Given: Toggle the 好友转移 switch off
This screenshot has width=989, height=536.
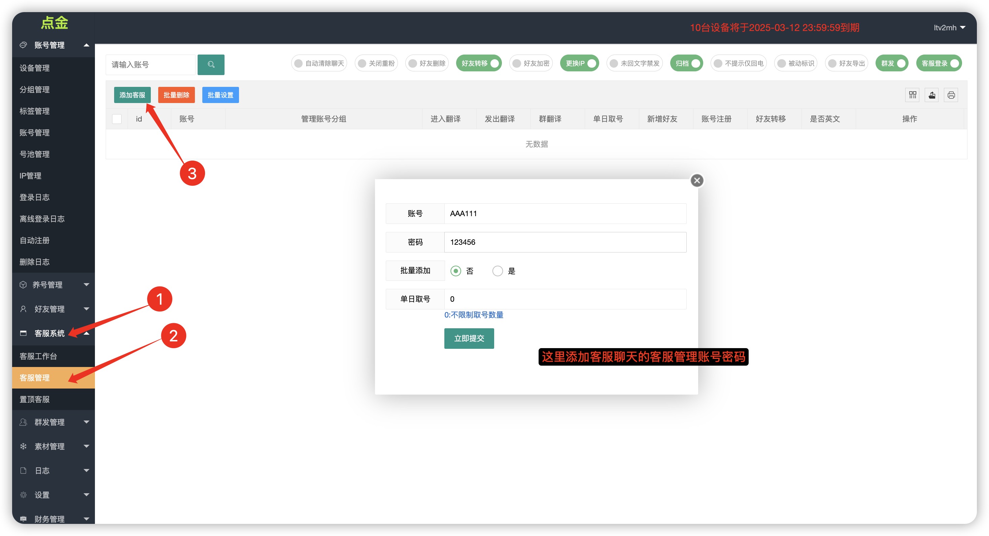Looking at the screenshot, I should point(478,63).
